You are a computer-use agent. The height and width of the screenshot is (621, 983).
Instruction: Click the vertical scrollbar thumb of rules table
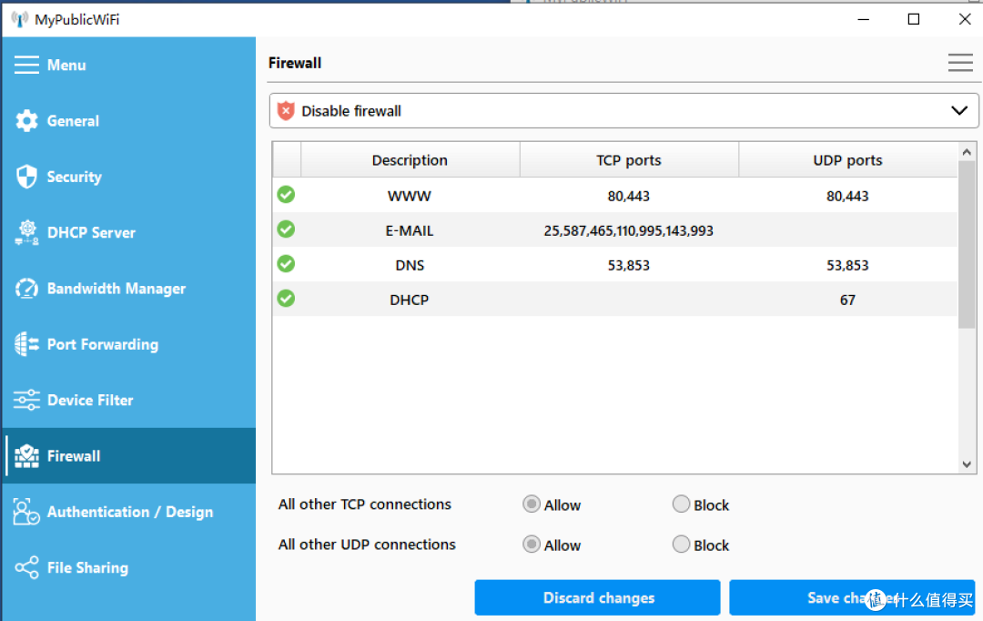pyautogui.click(x=966, y=245)
